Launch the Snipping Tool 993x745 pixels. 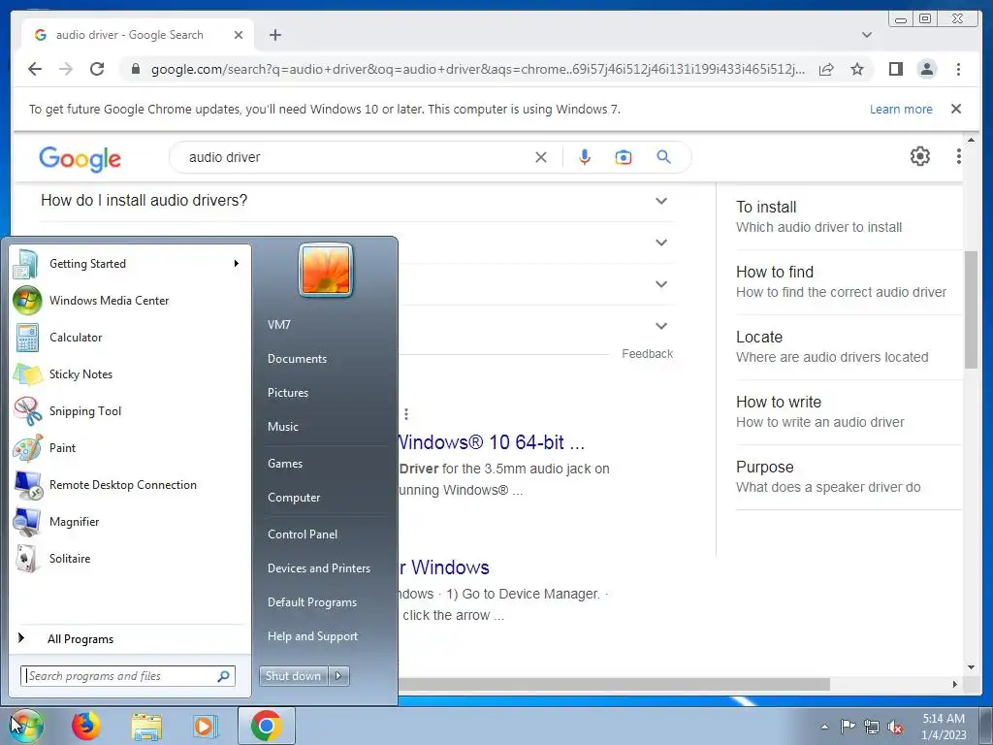tap(130, 411)
